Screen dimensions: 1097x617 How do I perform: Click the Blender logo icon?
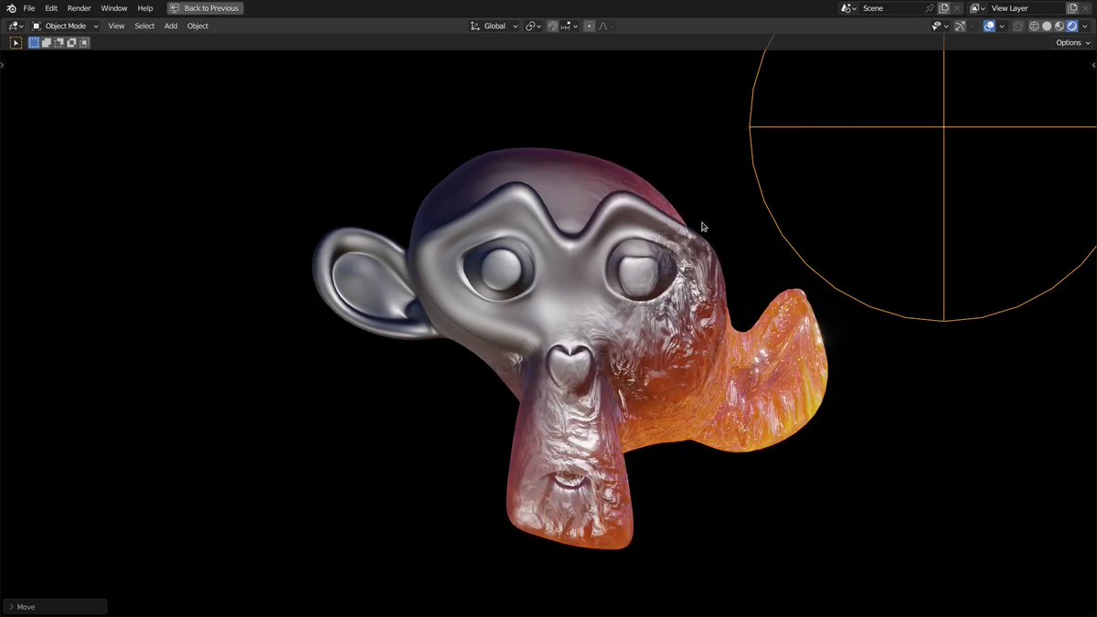(x=11, y=8)
